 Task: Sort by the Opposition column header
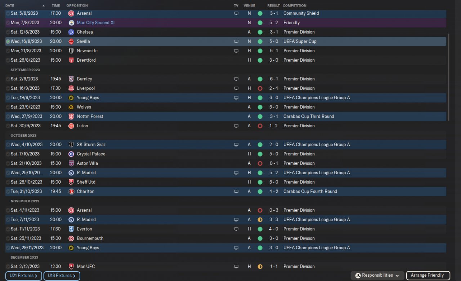tap(77, 6)
